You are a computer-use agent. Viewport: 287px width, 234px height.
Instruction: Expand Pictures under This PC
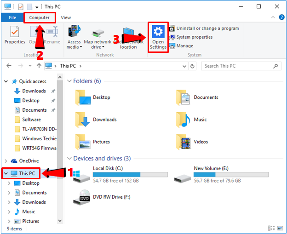coord(9,221)
